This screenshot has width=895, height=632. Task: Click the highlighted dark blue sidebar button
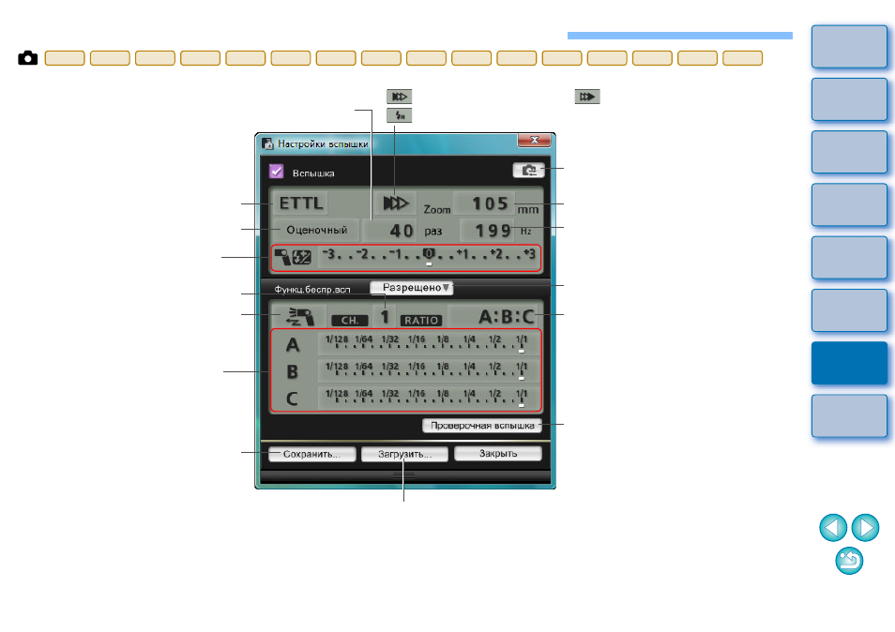click(849, 363)
